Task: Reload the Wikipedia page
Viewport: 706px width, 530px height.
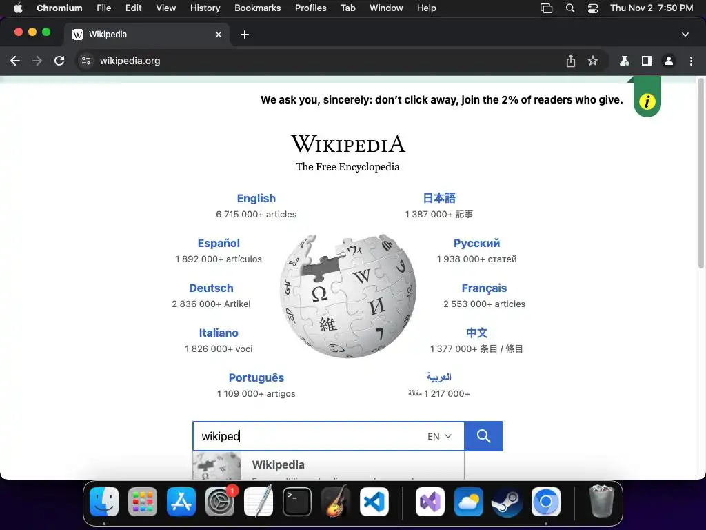Action: (59, 61)
